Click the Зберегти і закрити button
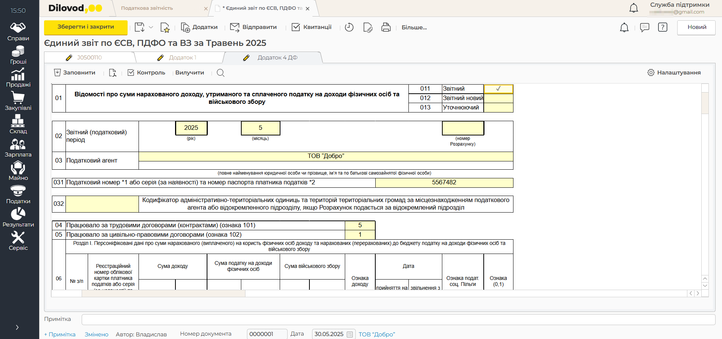The image size is (722, 339). 86,27
